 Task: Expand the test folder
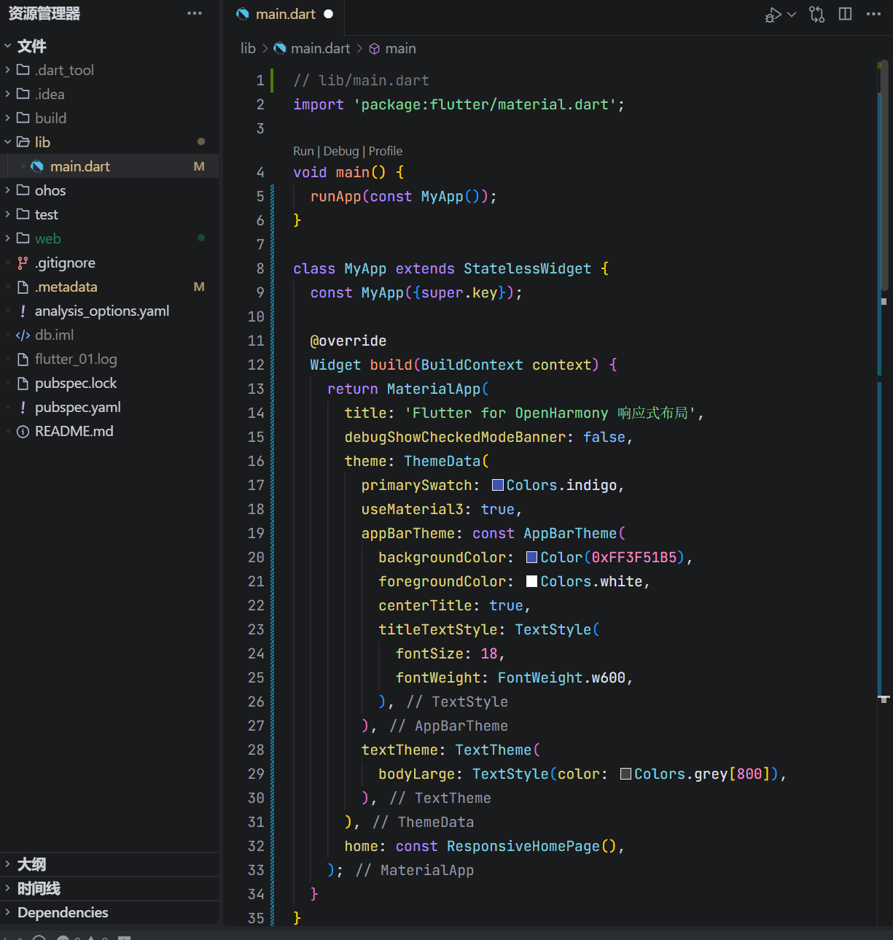point(109,214)
